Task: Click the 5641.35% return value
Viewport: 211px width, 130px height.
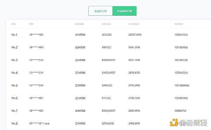Action: pyautogui.click(x=134, y=47)
